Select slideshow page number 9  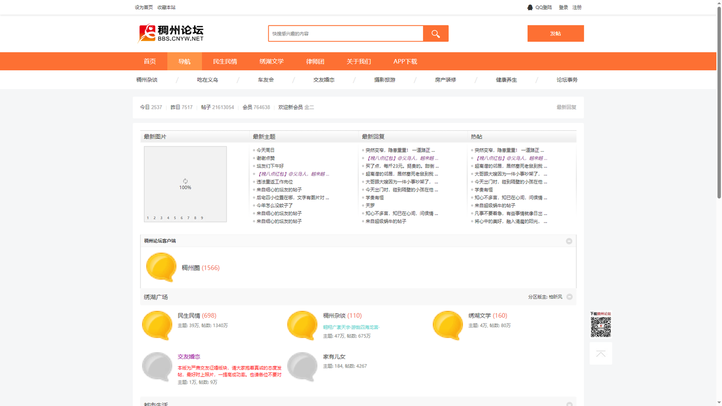[x=202, y=218]
